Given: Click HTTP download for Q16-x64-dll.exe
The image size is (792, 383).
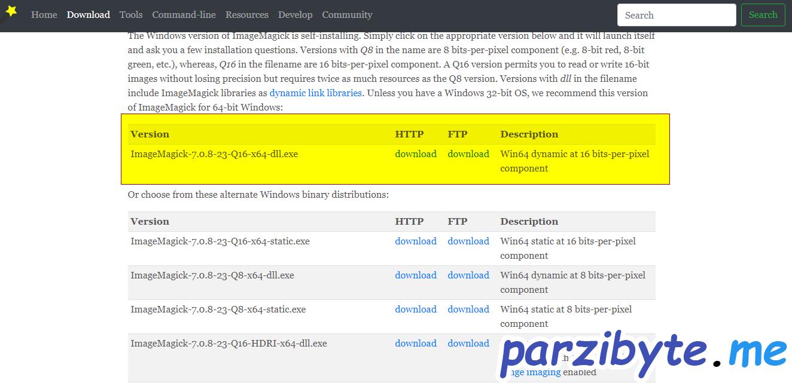Looking at the screenshot, I should click(416, 154).
